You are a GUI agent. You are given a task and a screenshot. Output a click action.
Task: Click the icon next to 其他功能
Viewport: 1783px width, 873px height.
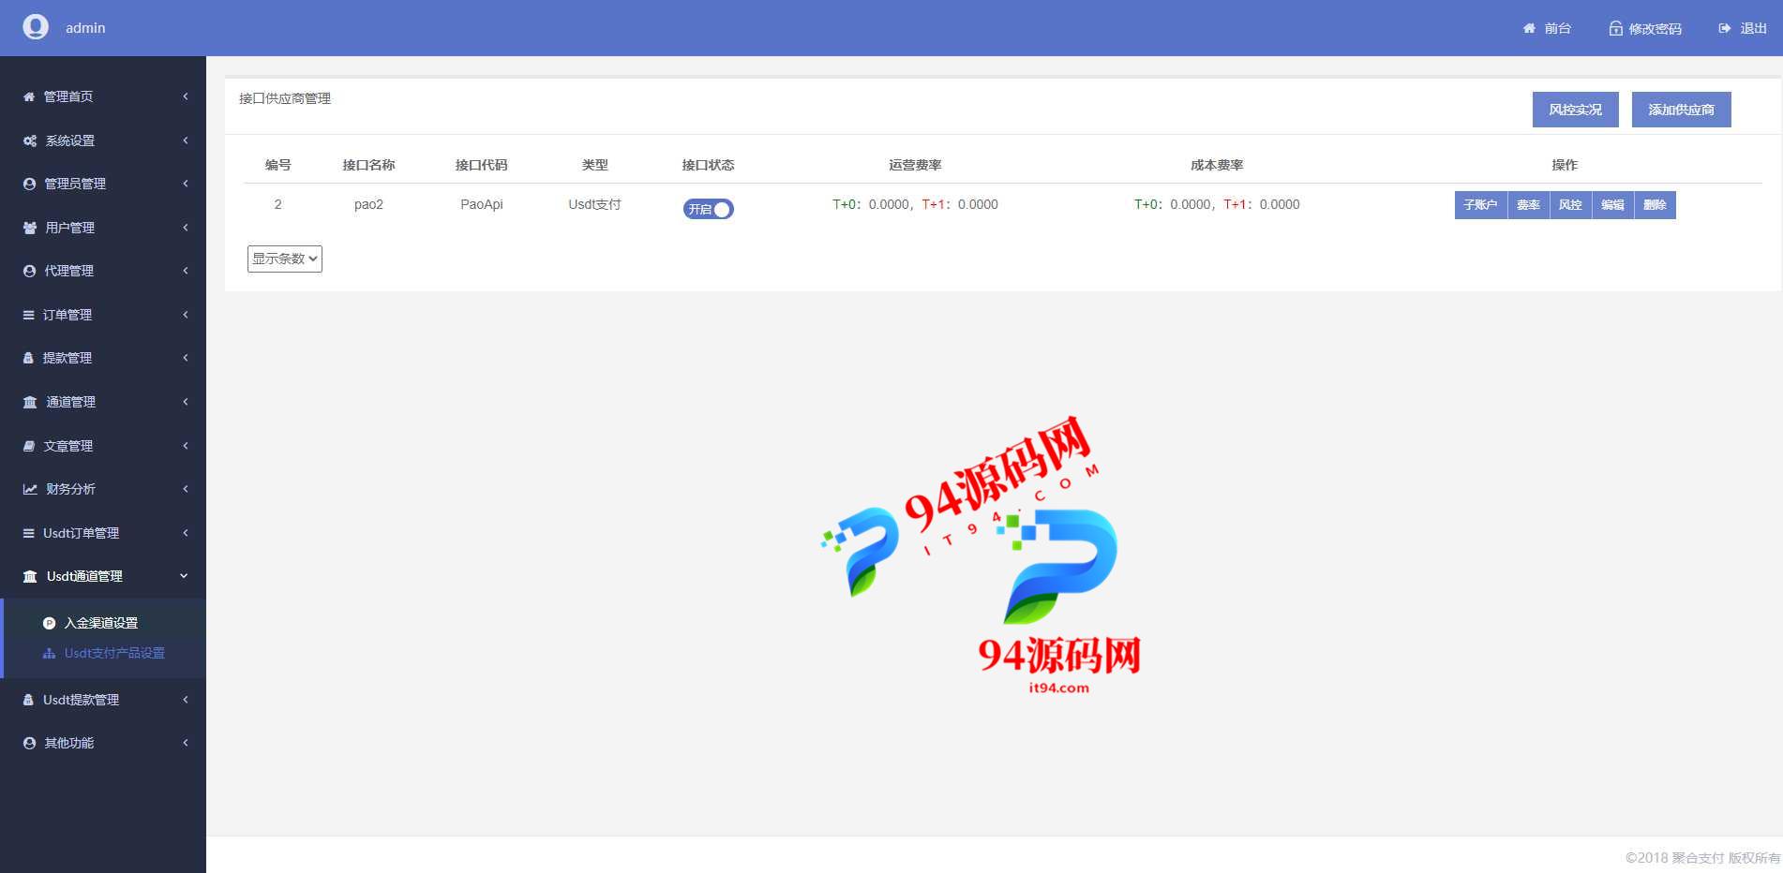click(29, 743)
